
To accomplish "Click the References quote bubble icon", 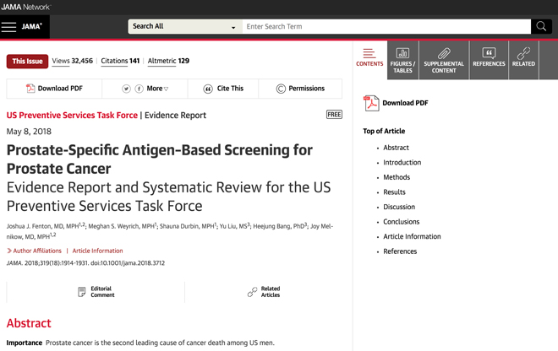I will click(x=489, y=53).
